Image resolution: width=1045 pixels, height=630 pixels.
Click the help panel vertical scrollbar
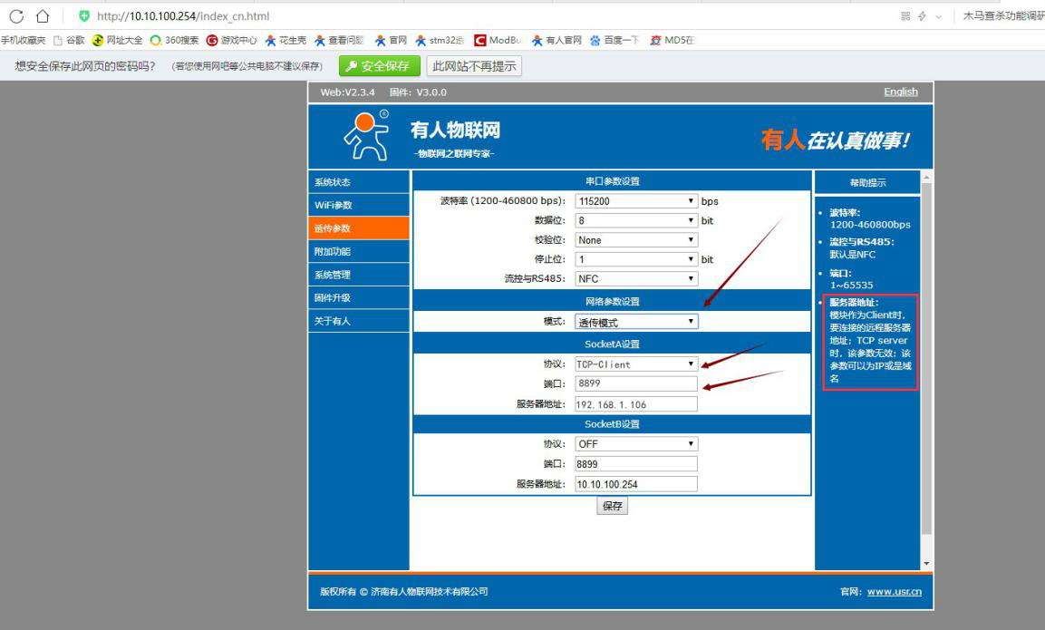(925, 363)
